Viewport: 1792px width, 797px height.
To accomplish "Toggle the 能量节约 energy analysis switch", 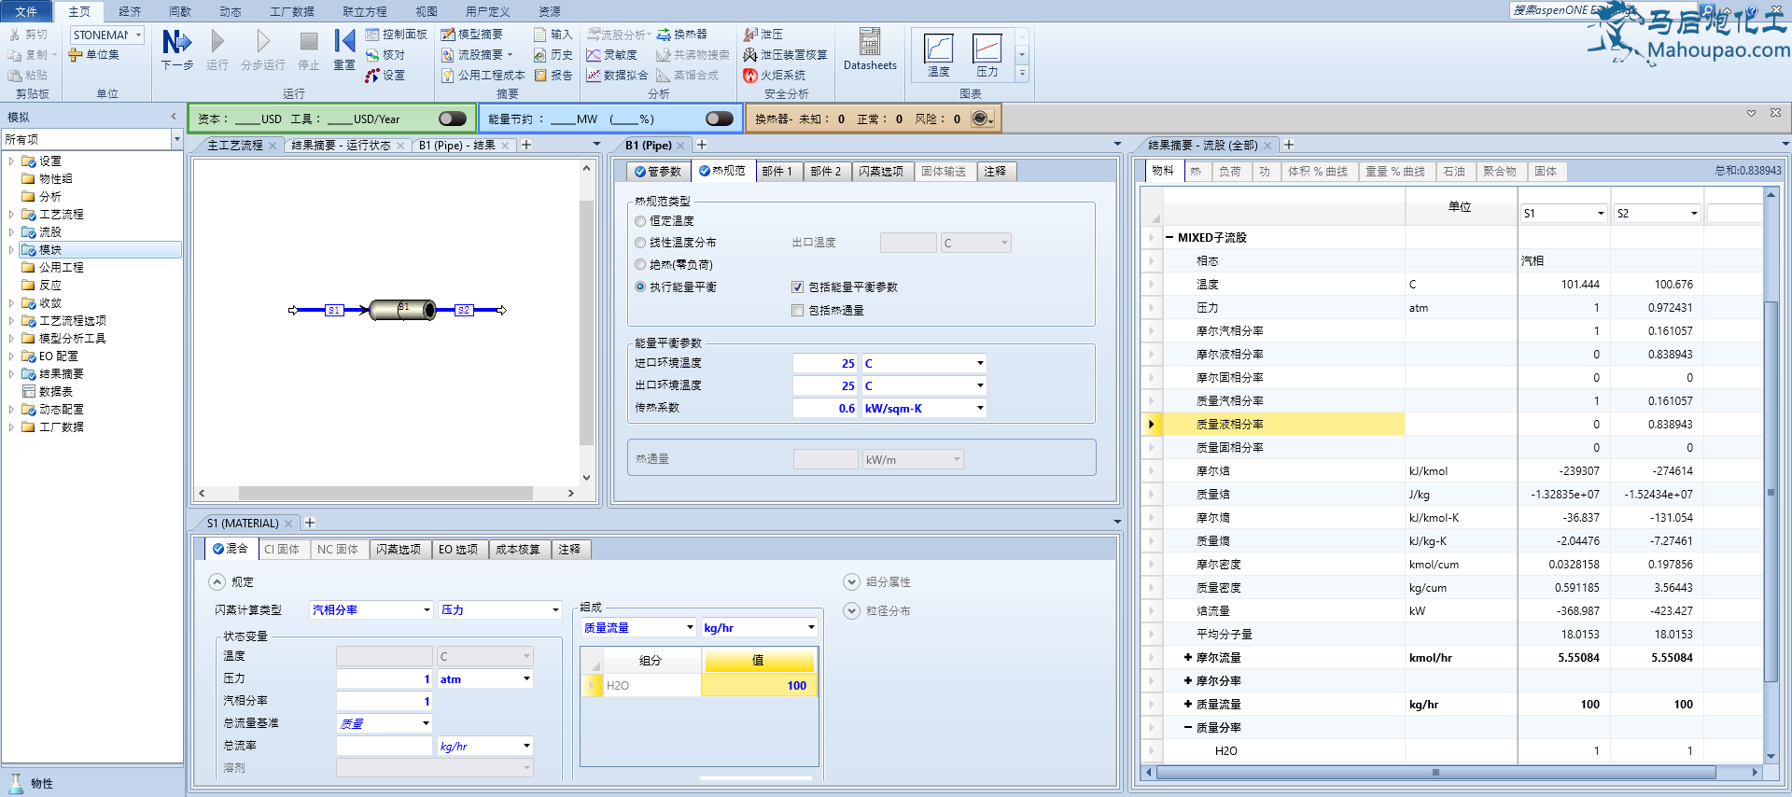I will [720, 119].
